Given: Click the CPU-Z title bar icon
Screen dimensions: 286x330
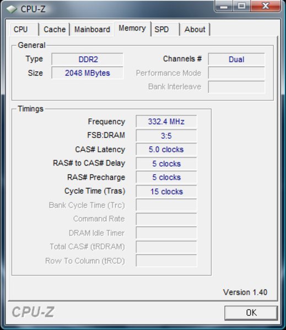Looking at the screenshot, I should (x=12, y=9).
